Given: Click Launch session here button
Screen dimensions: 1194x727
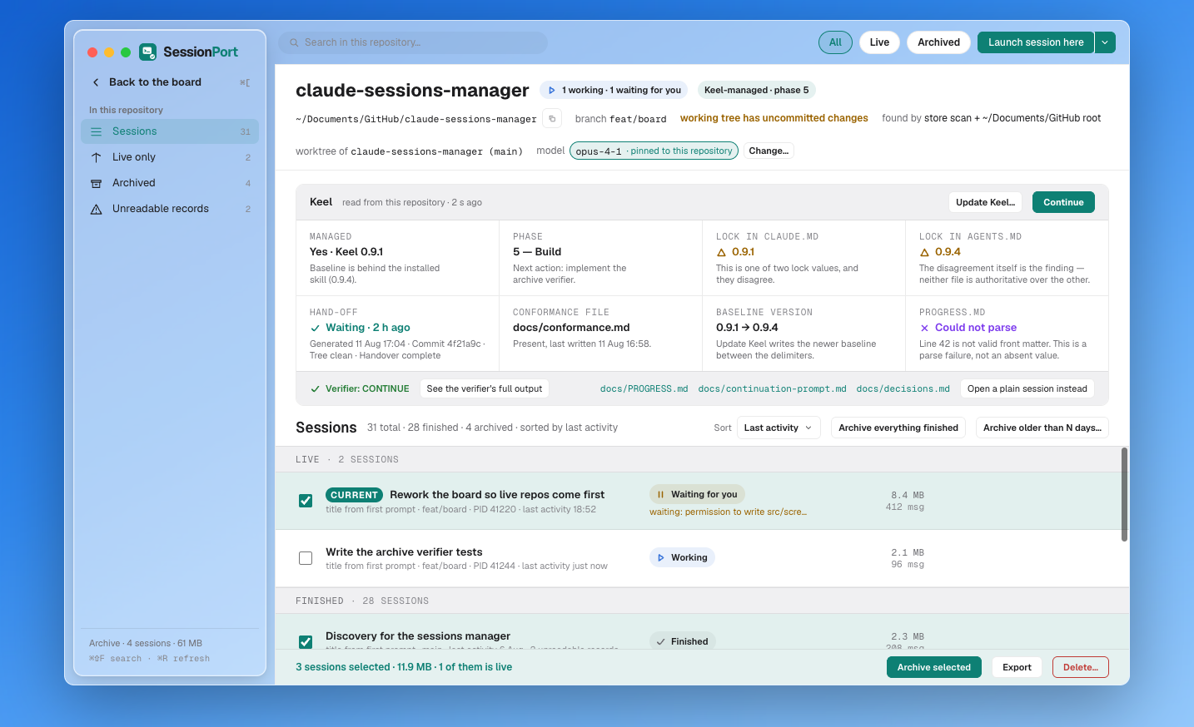Looking at the screenshot, I should (x=1036, y=42).
